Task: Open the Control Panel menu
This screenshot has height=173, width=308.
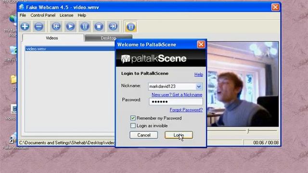Action: click(x=43, y=15)
